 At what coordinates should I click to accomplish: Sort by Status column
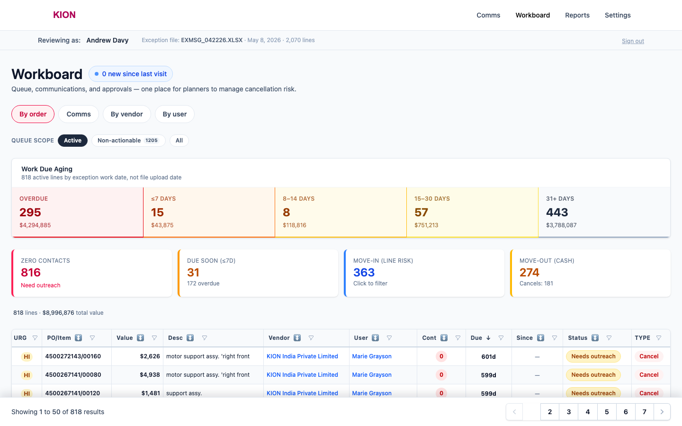pyautogui.click(x=595, y=338)
